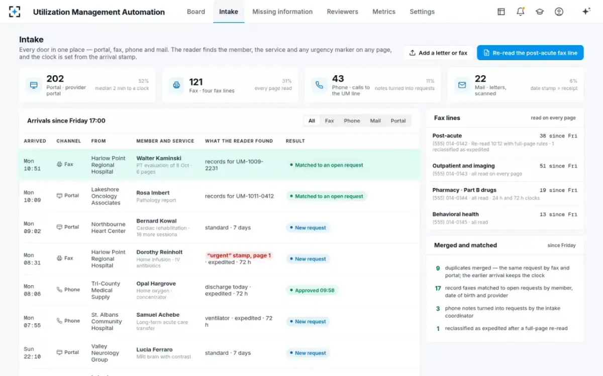Click the RESULT column header
The width and height of the screenshot is (603, 376).
coord(295,141)
